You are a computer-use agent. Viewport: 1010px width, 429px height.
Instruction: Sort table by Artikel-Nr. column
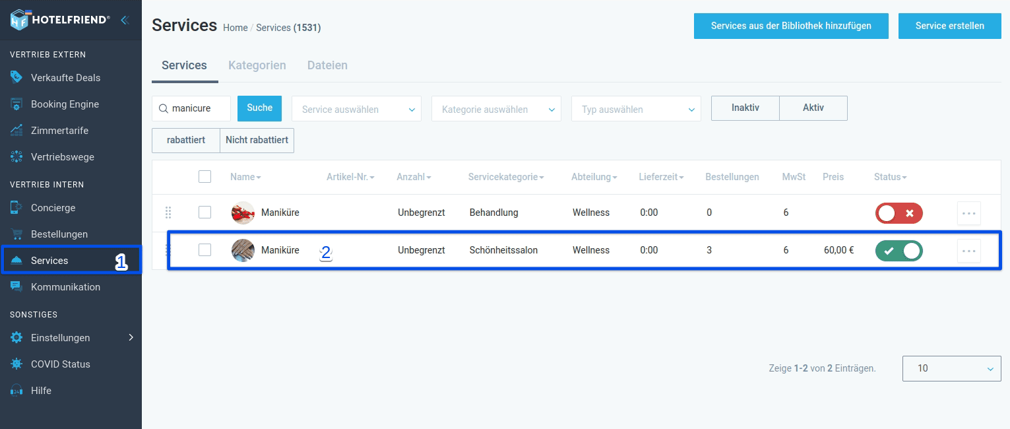pyautogui.click(x=350, y=177)
